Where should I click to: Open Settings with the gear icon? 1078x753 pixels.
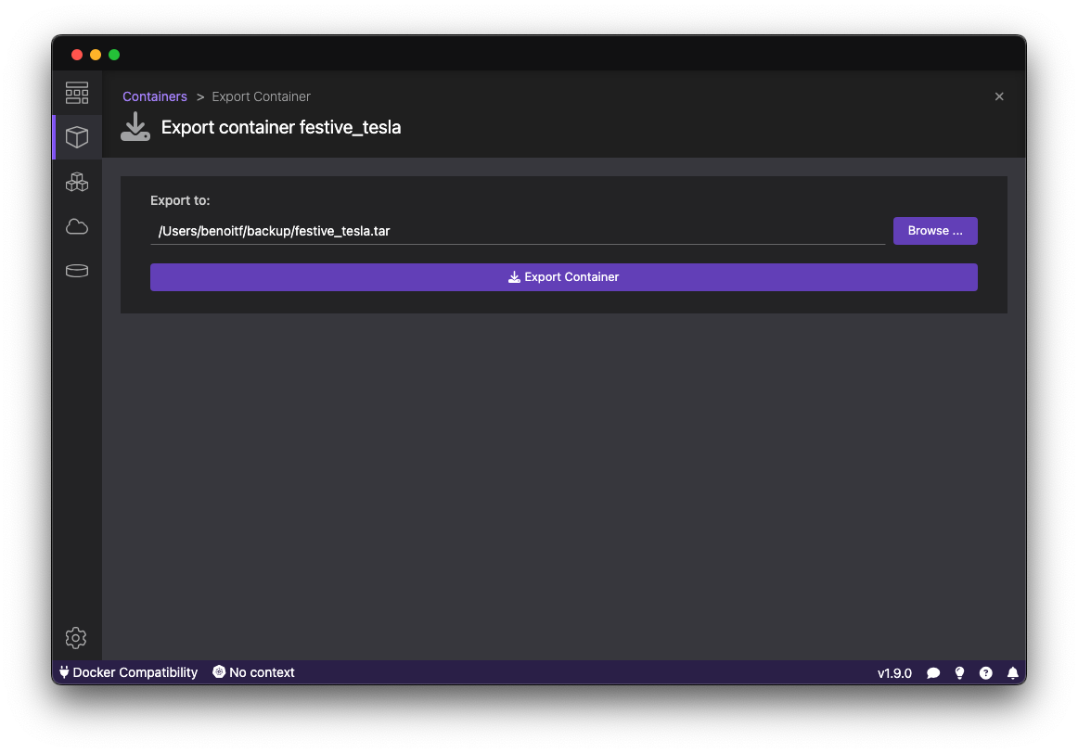76,637
